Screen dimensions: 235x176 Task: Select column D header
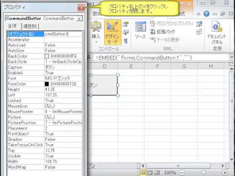tap(104, 66)
